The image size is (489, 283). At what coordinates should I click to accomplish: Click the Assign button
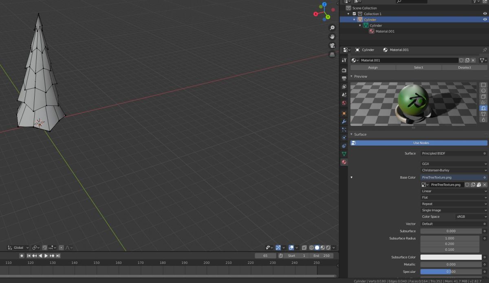tap(373, 68)
